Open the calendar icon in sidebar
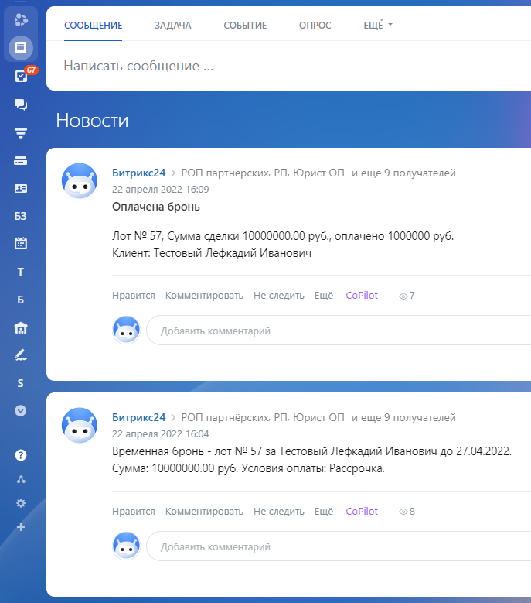 click(21, 243)
